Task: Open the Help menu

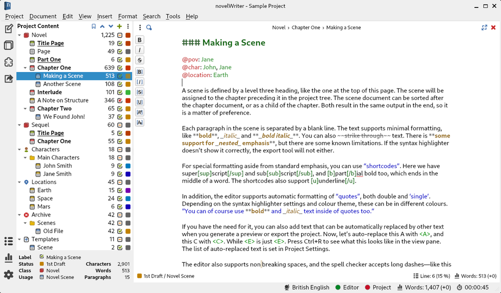Action: 192,16
